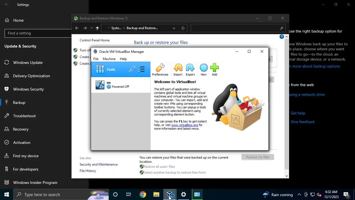The image size is (355, 200).
Task: Create a New virtual machine
Action: click(204, 69)
